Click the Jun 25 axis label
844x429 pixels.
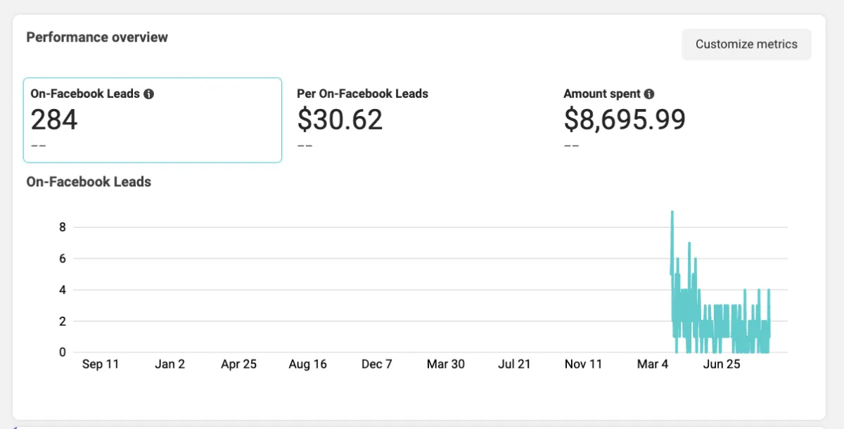(722, 364)
